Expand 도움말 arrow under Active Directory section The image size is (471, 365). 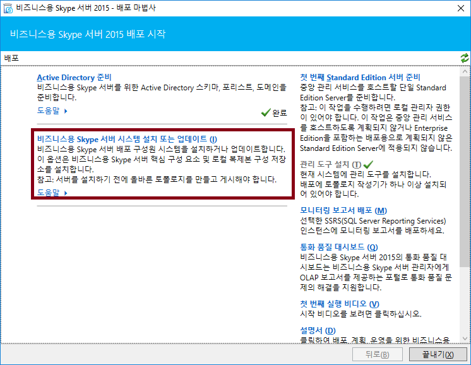pyautogui.click(x=66, y=111)
